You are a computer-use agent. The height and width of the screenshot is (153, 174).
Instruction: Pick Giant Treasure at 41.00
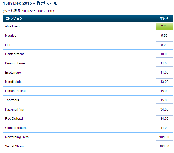164,128
